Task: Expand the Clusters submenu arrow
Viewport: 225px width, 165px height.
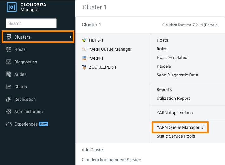Action: point(71,37)
